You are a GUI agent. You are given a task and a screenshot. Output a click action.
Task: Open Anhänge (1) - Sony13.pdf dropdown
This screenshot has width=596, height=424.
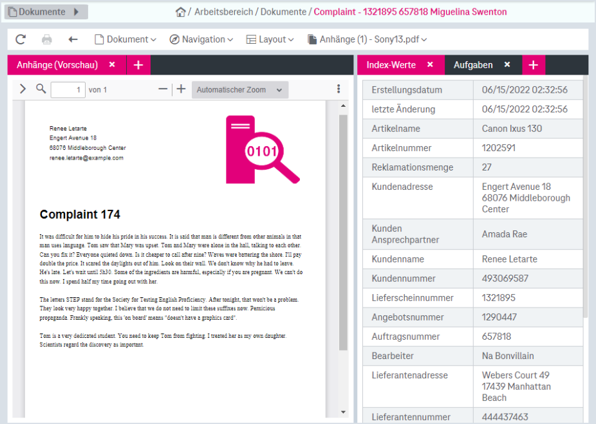367,39
